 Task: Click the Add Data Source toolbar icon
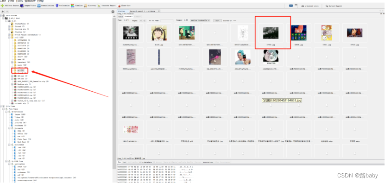[2, 6]
